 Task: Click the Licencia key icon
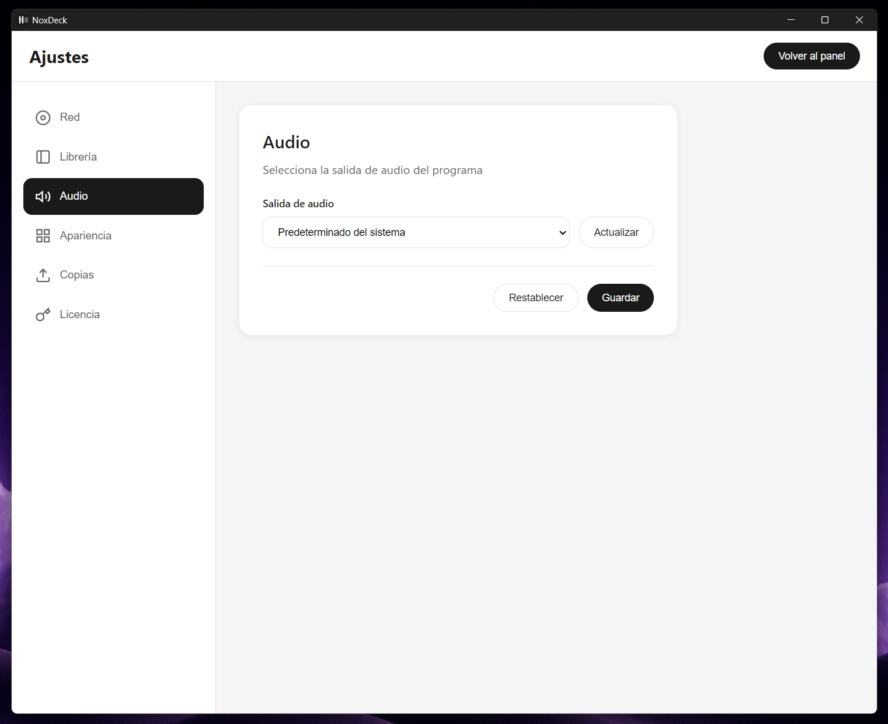pos(43,315)
